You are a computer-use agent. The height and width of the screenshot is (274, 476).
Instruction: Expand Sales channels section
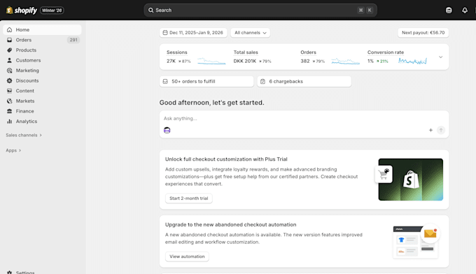24,135
